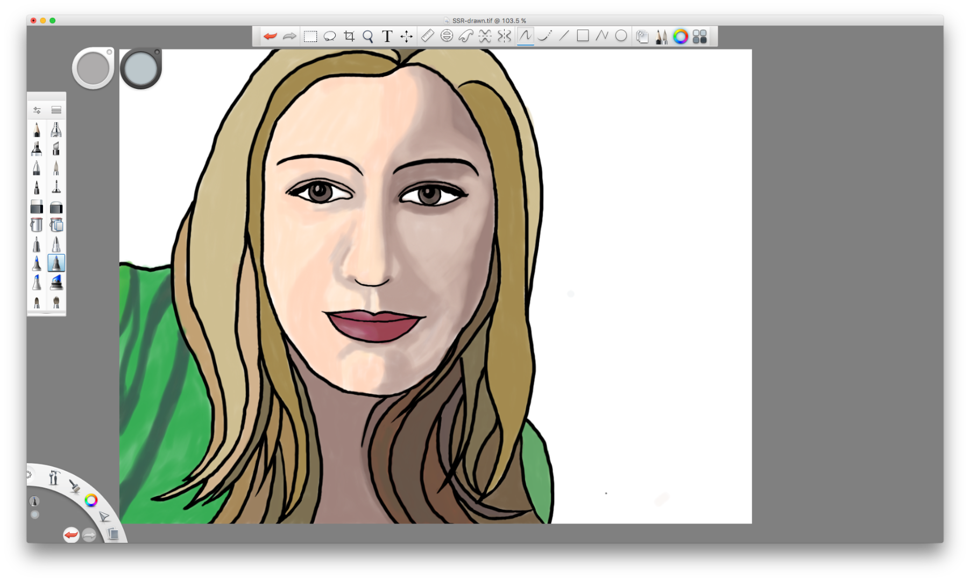Select the Chisel tip pen
The height and width of the screenshot is (581, 970).
click(56, 148)
